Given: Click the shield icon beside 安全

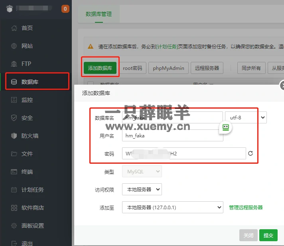Looking at the screenshot, I should [x=14, y=118].
